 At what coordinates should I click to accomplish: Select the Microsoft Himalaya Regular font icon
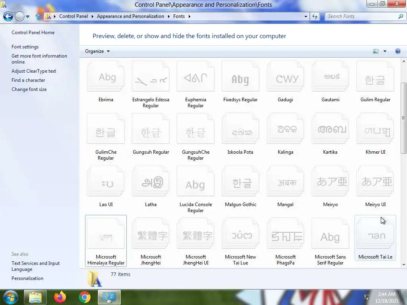tap(106, 234)
